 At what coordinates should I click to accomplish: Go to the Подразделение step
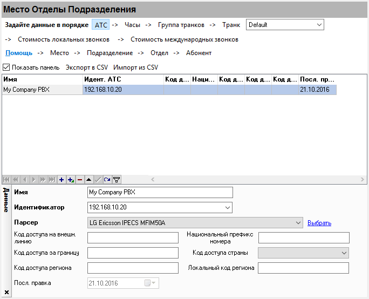point(110,53)
